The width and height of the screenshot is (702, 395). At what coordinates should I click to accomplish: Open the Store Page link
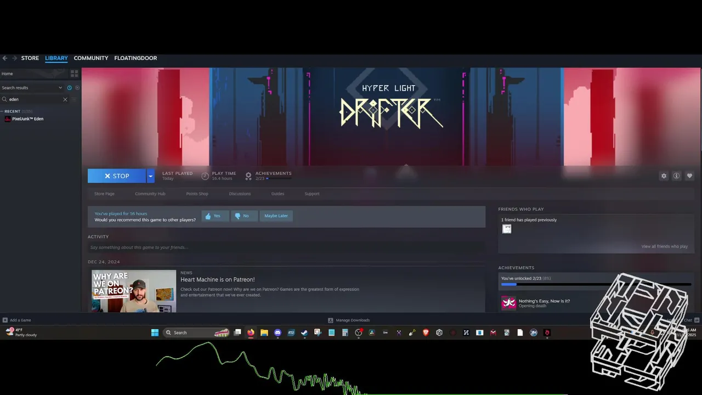(x=104, y=194)
